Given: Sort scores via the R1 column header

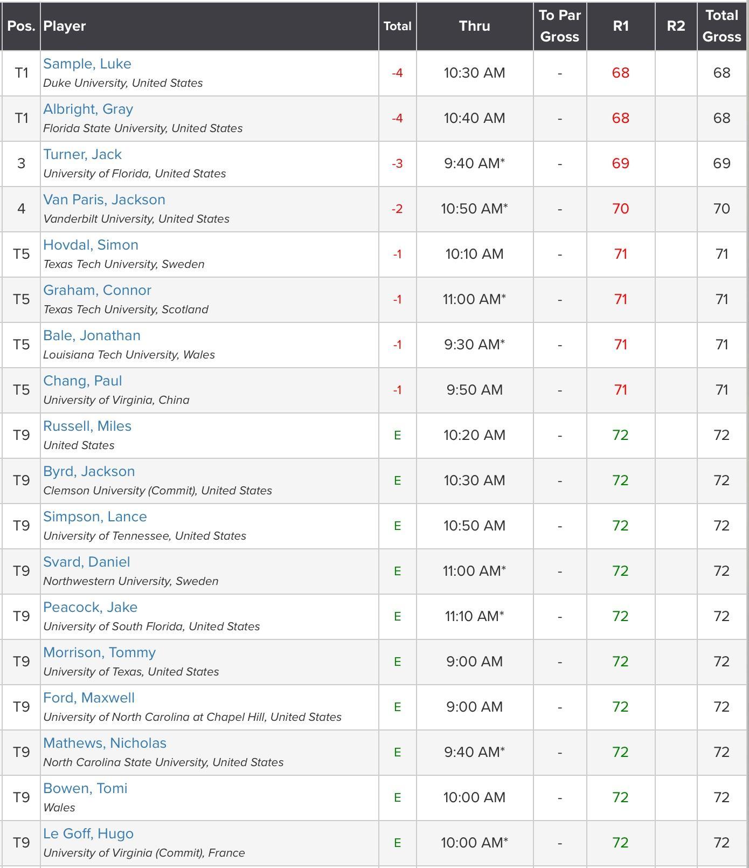Looking at the screenshot, I should pos(621,25).
